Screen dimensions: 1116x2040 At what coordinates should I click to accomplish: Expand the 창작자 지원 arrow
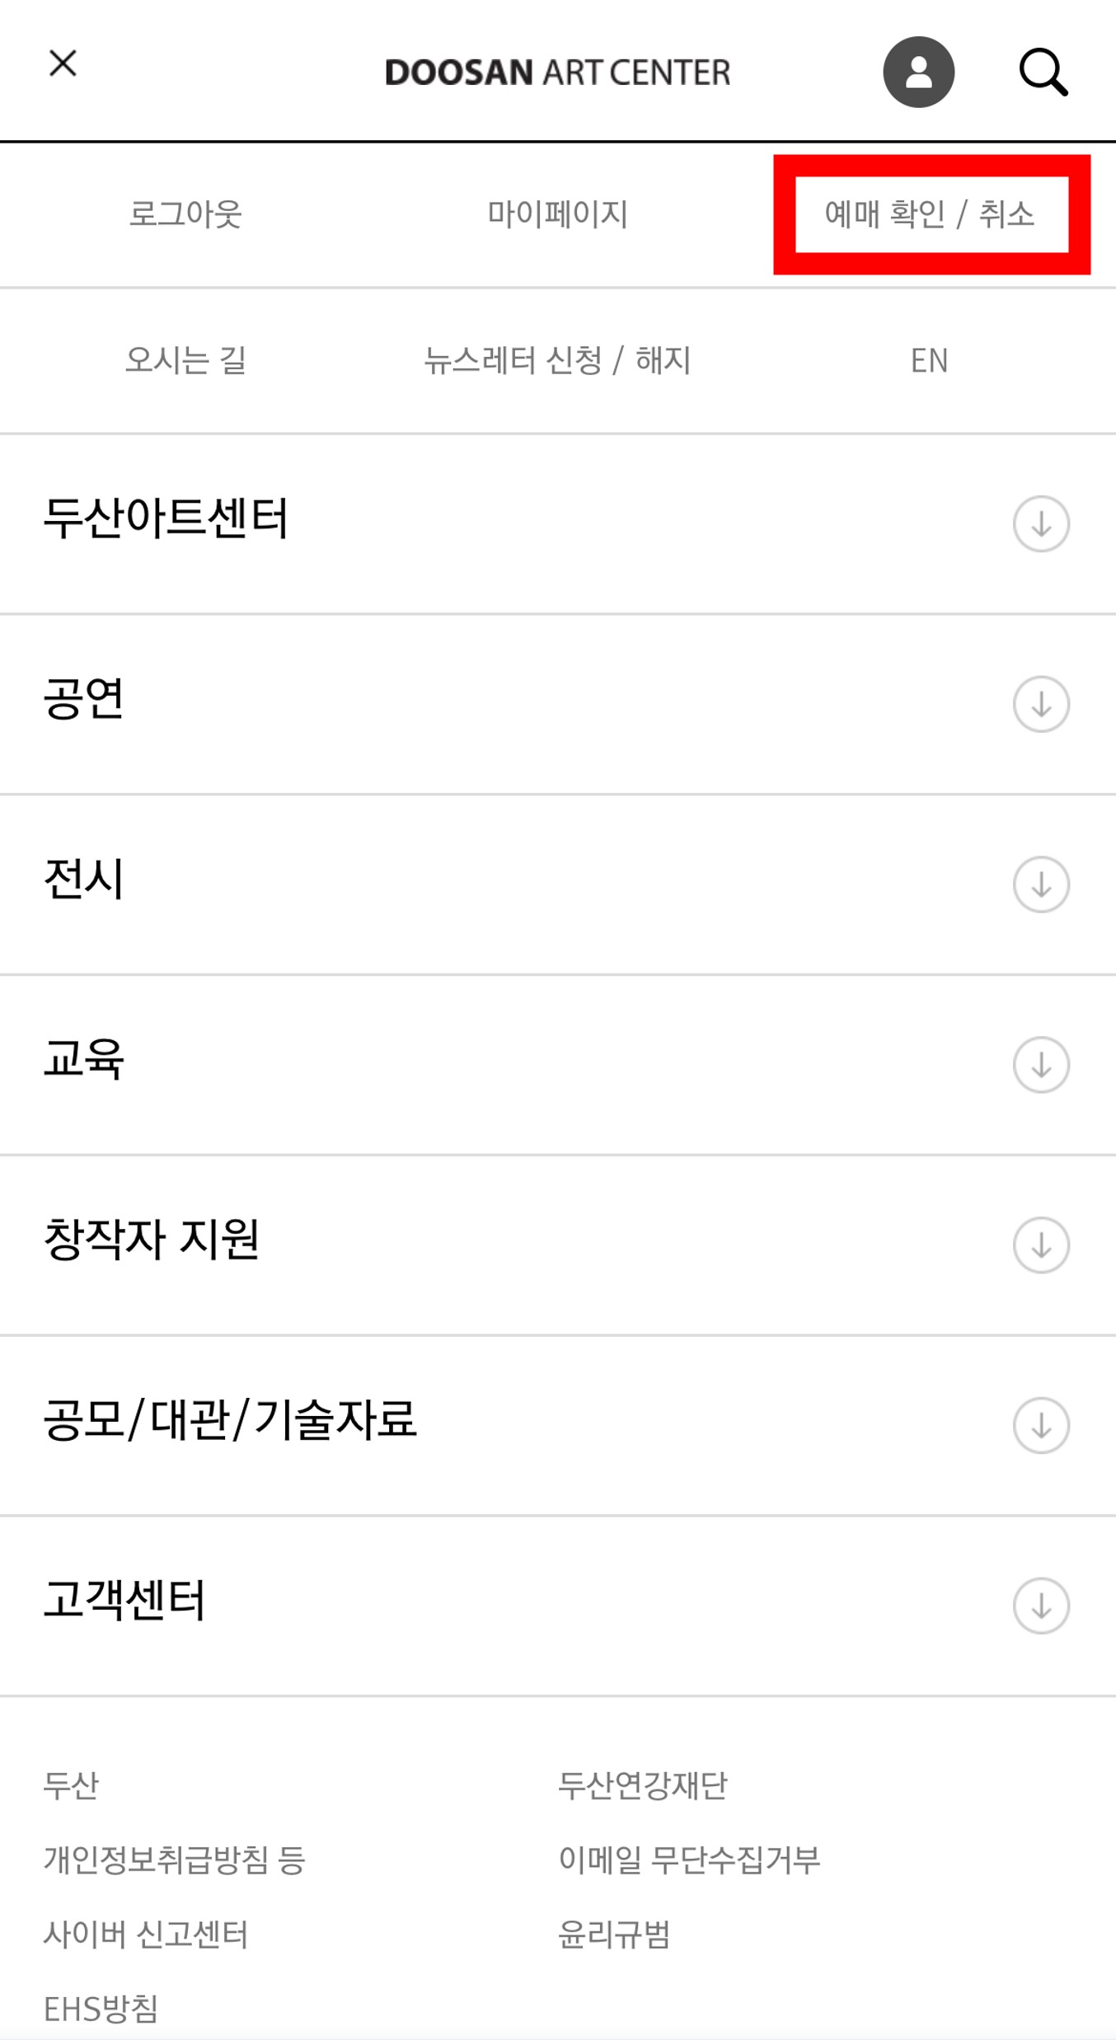[1041, 1245]
